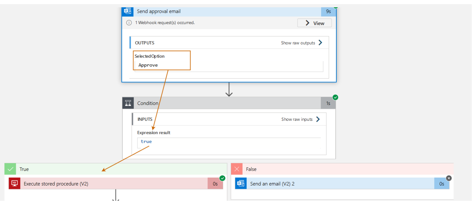Viewport: 472px width, 201px height.
Task: Click the Outlook icon on Send an email (V2) 2
Action: (241, 184)
